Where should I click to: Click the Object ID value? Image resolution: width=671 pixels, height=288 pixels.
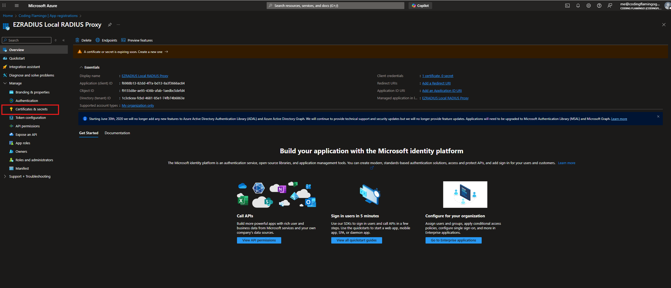[153, 91]
